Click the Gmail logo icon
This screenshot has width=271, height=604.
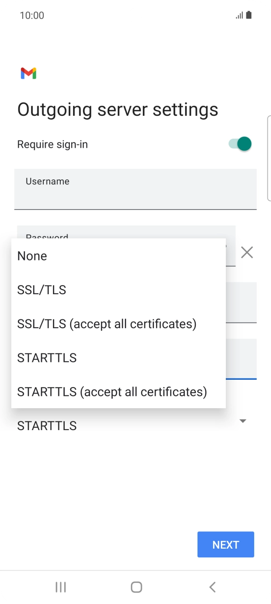coord(28,73)
